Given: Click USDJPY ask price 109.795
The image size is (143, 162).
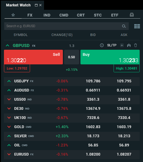Looking at the screenshot, I should (x=124, y=81).
